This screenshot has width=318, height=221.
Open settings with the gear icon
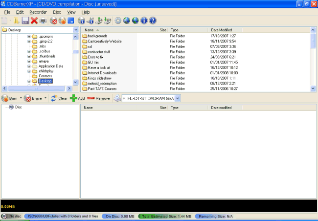coord(118,21)
